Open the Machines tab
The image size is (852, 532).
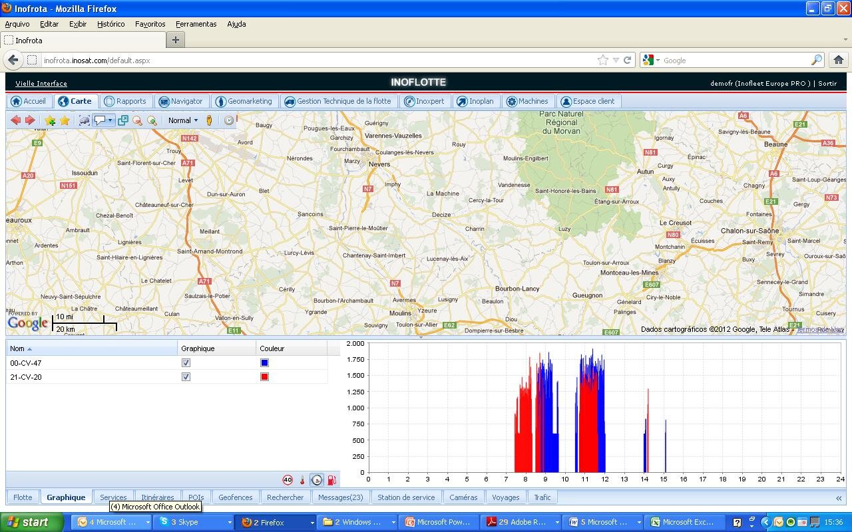528,101
